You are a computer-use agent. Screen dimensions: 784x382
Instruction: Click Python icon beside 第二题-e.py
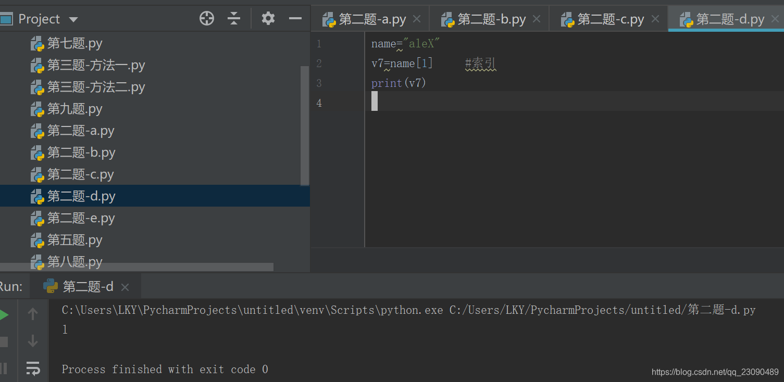[x=37, y=219]
